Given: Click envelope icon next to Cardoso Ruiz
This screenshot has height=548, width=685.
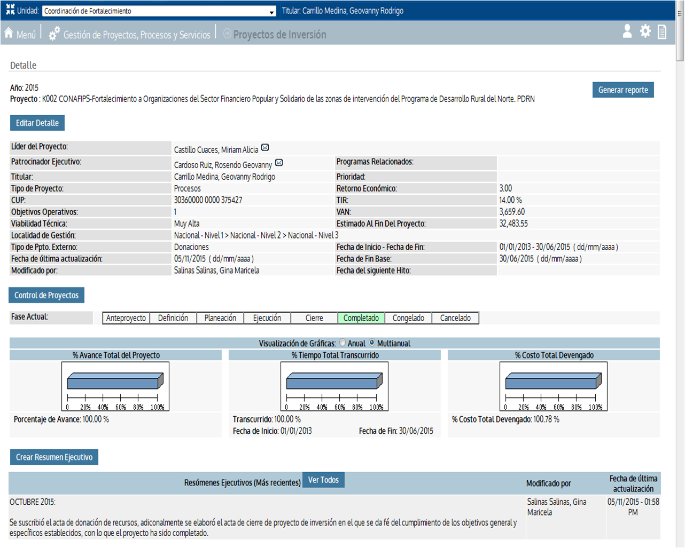Looking at the screenshot, I should pyautogui.click(x=279, y=163).
